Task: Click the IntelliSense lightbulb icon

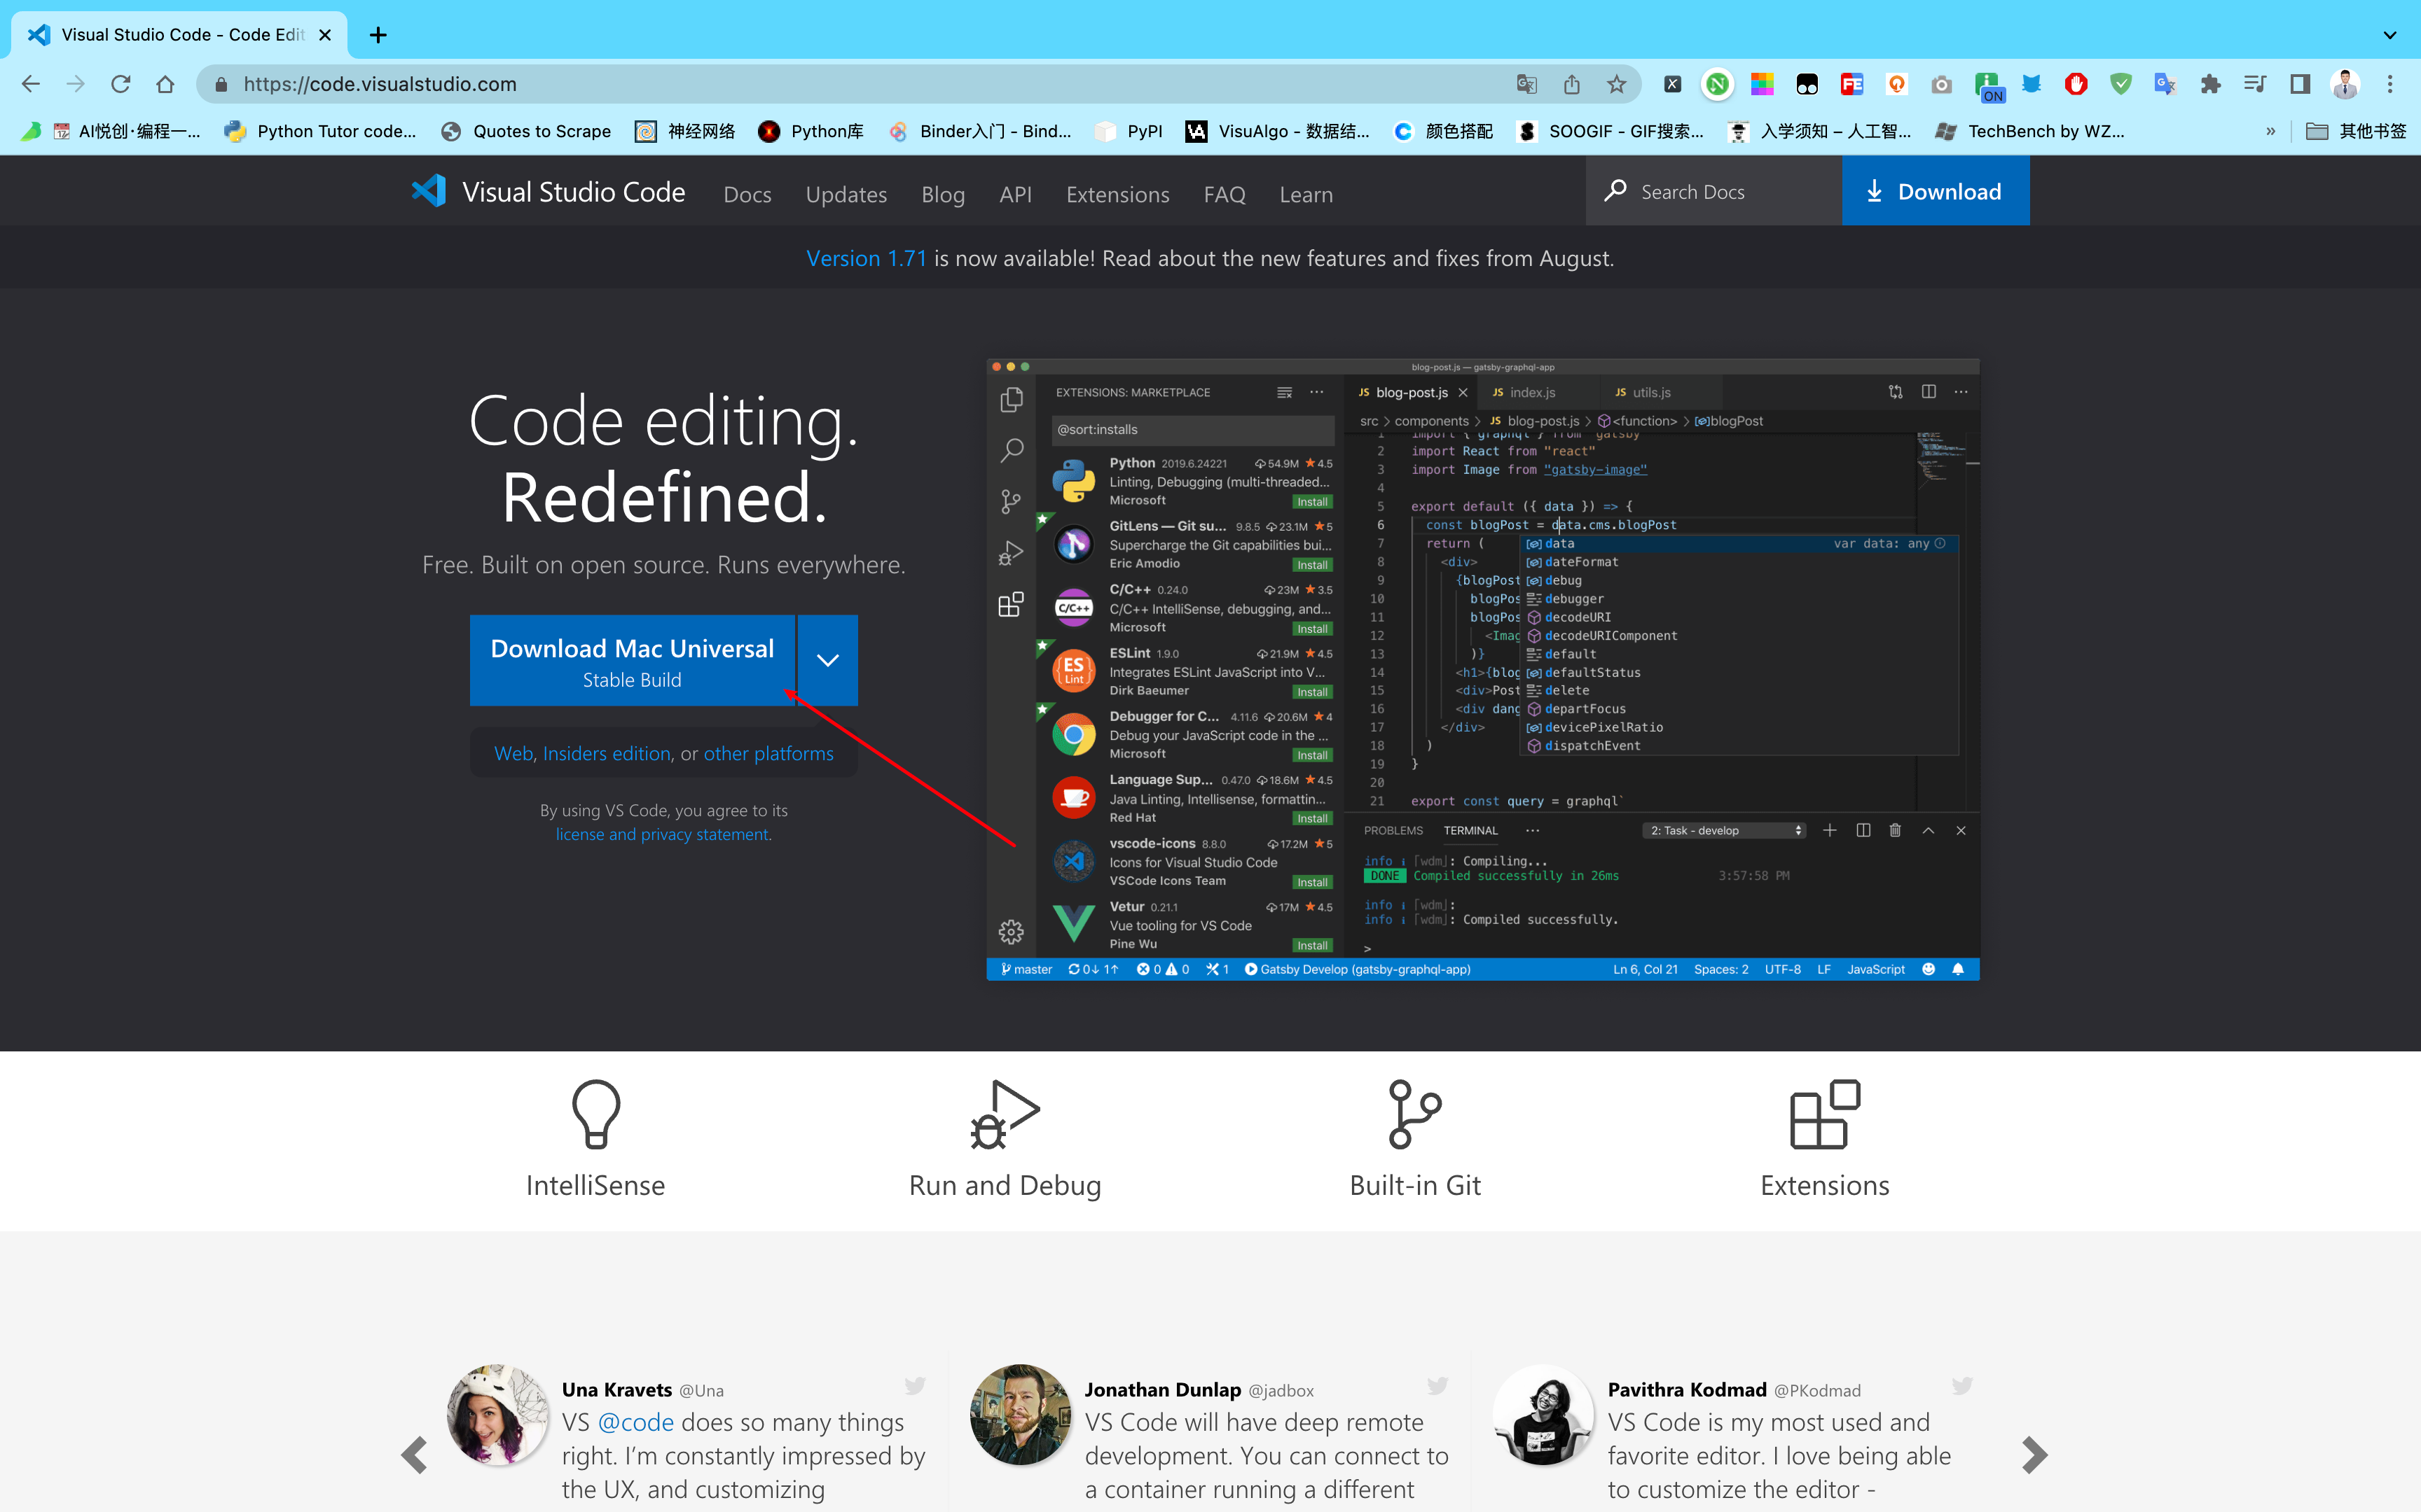Action: (x=595, y=1114)
